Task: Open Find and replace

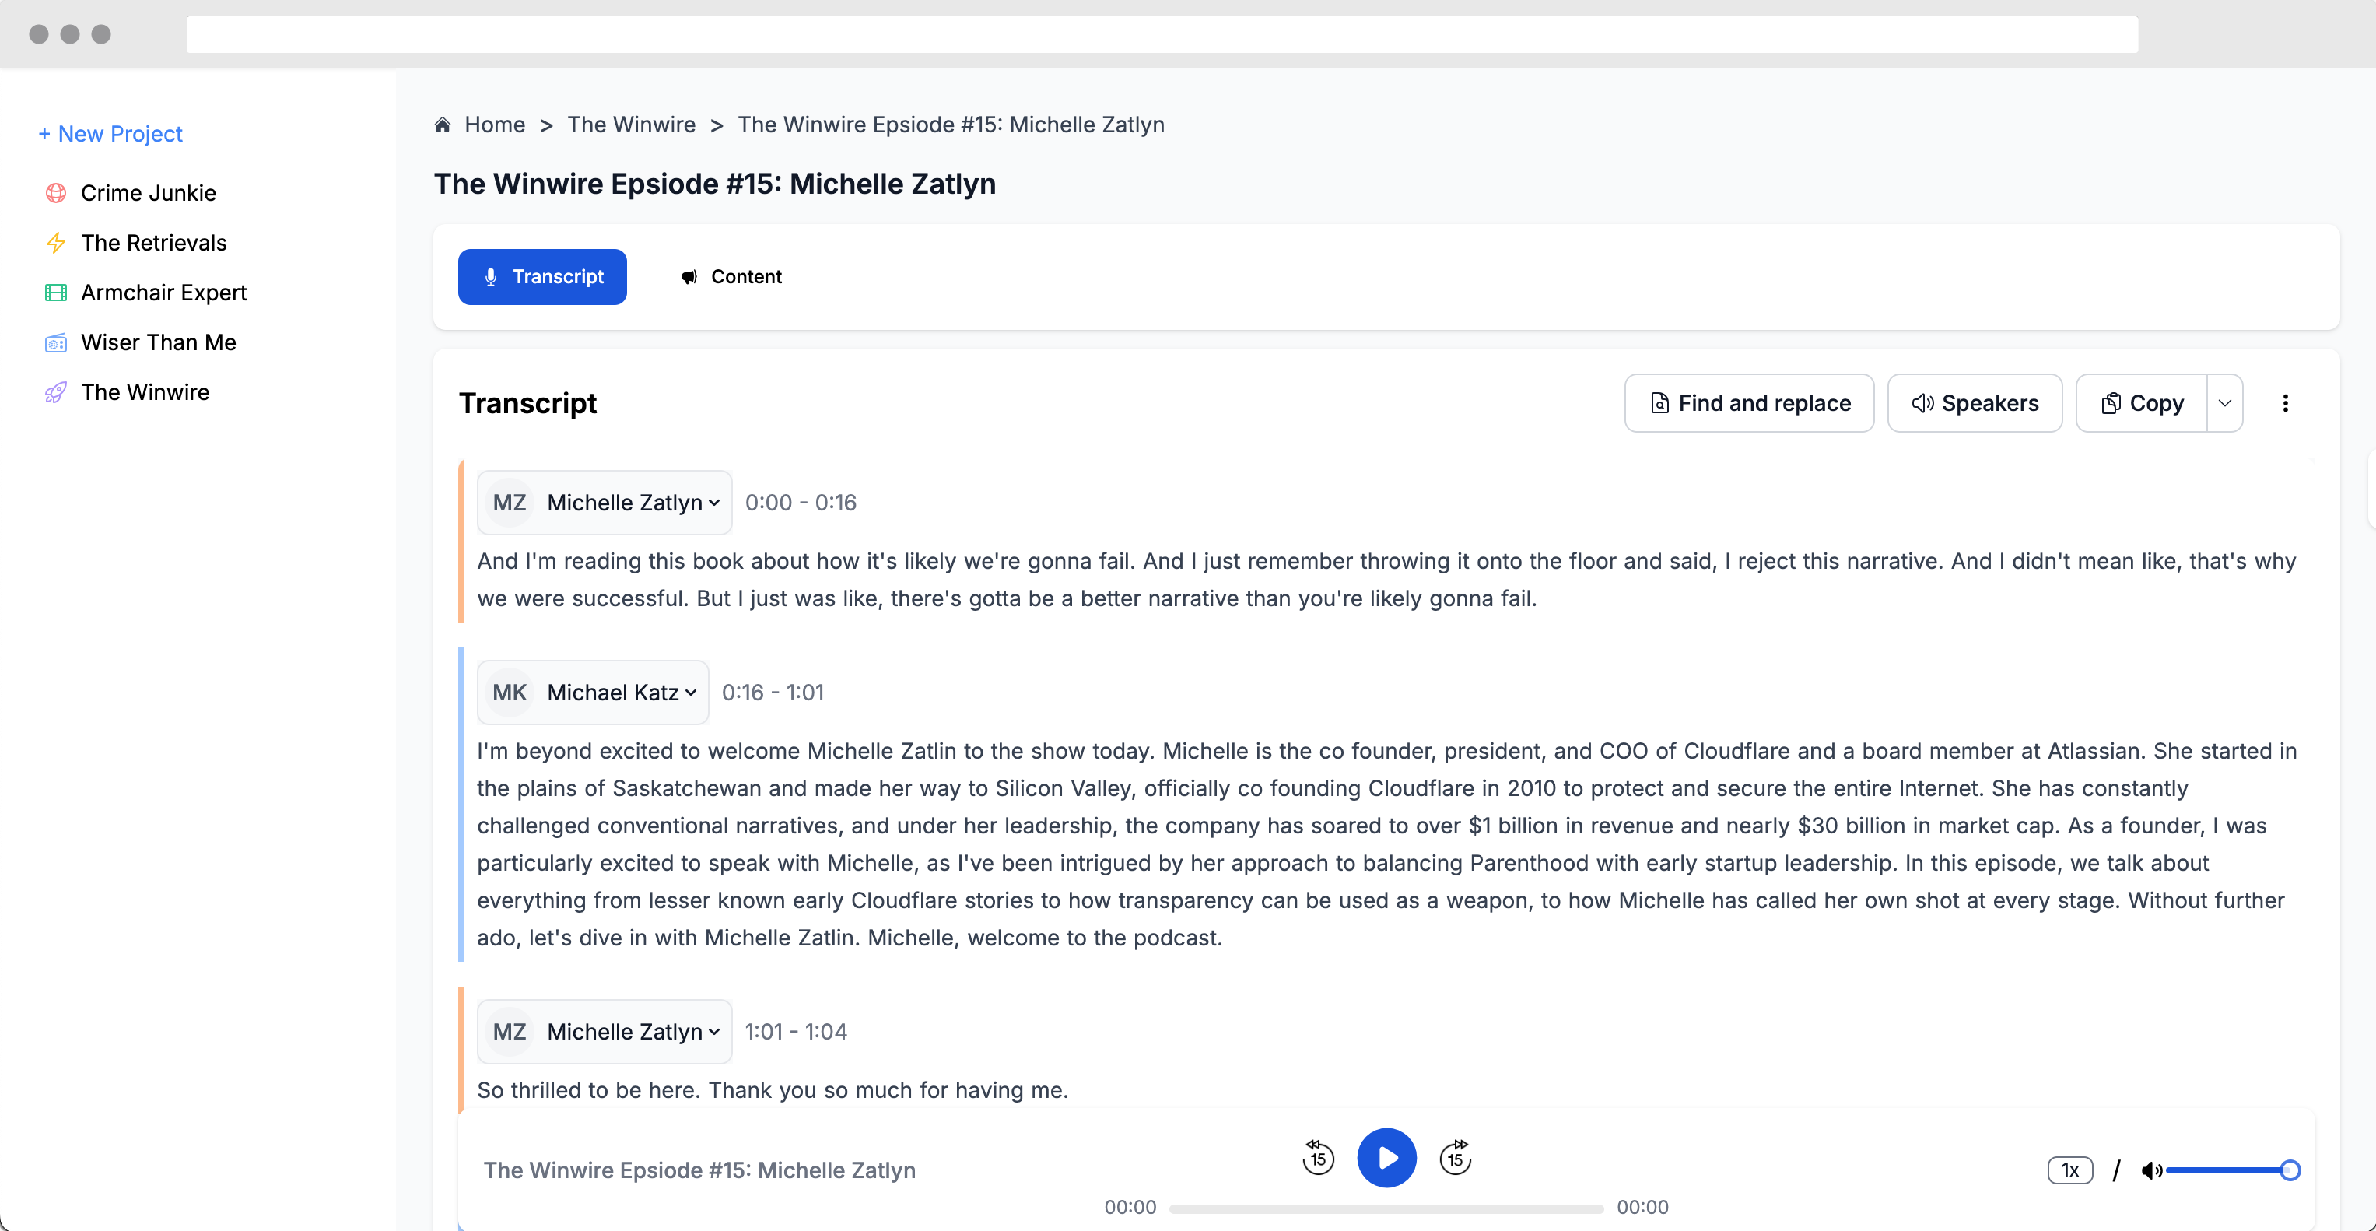Action: coord(1749,402)
